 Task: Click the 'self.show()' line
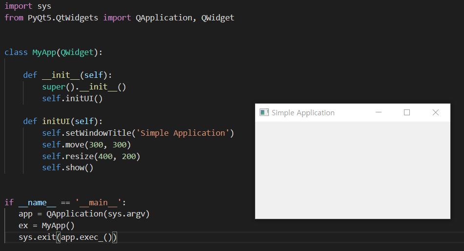tap(67, 167)
